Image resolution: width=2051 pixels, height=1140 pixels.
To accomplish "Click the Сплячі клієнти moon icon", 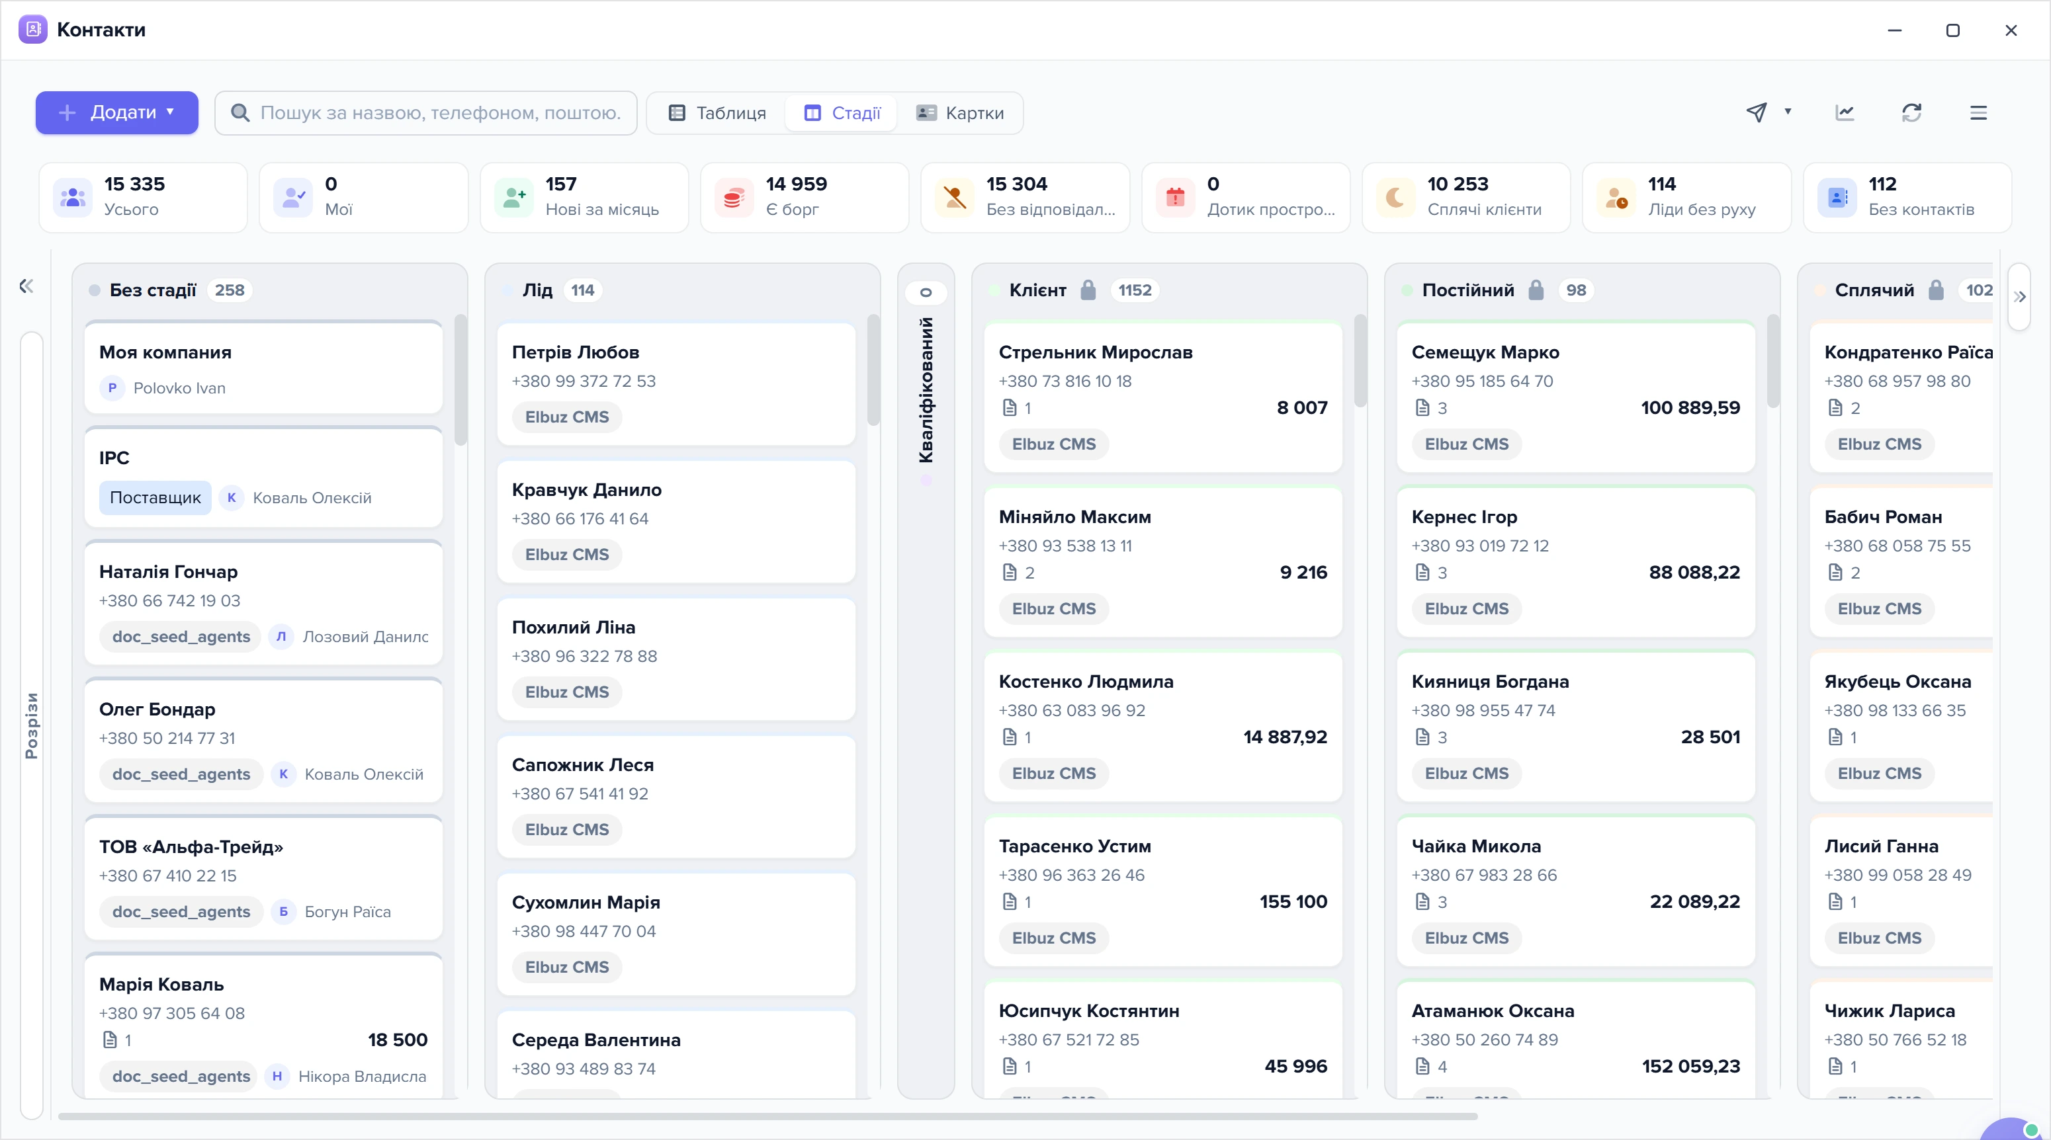I will 1396,197.
